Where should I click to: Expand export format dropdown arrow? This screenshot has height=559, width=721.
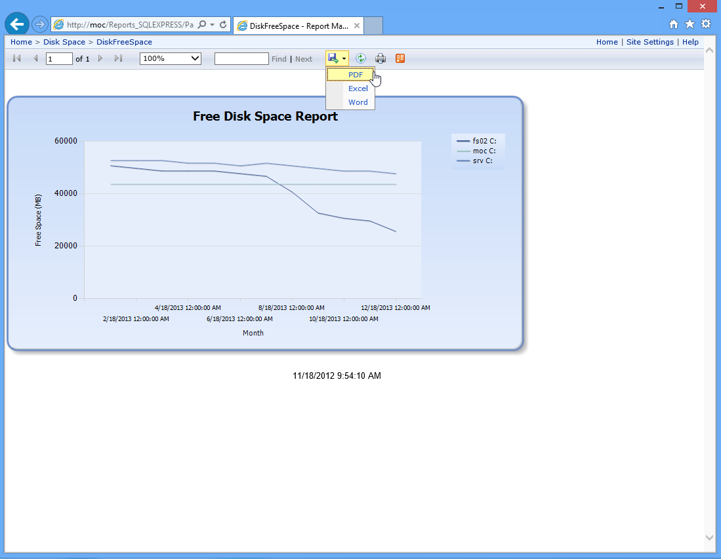[344, 59]
